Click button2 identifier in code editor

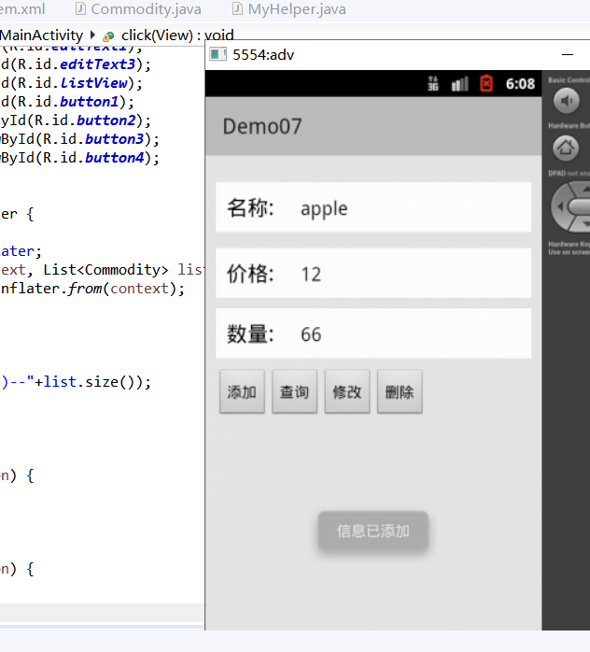click(x=106, y=120)
